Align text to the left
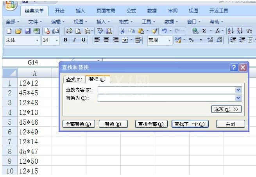The image size is (256, 177). point(97,40)
